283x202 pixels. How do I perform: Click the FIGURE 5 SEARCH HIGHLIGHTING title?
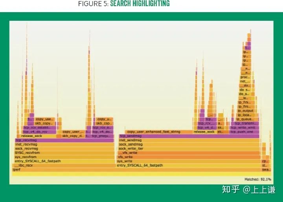click(124, 4)
